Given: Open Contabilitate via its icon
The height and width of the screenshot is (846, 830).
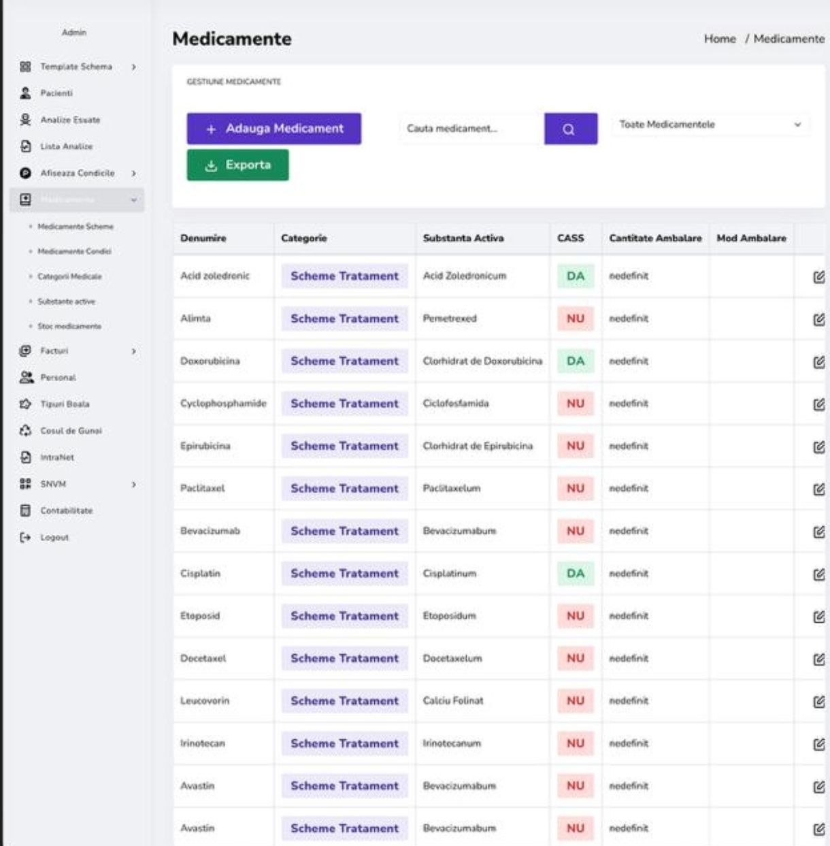Looking at the screenshot, I should coord(26,510).
